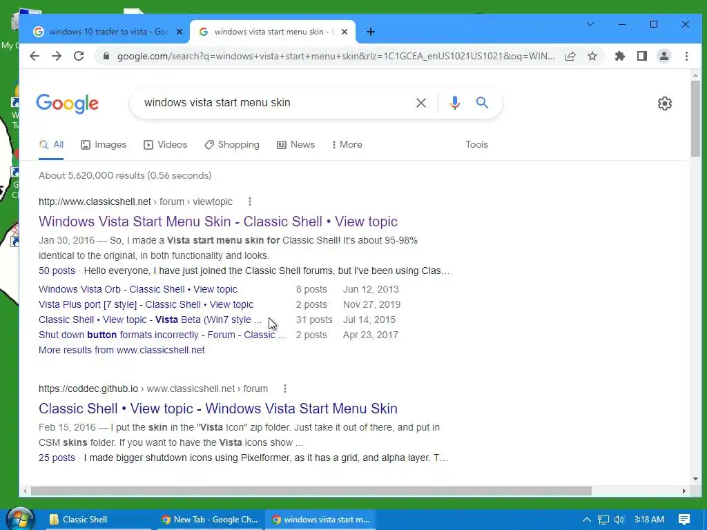The width and height of the screenshot is (707, 530).
Task: Open the tab search dropdown chevron
Action: [x=590, y=24]
